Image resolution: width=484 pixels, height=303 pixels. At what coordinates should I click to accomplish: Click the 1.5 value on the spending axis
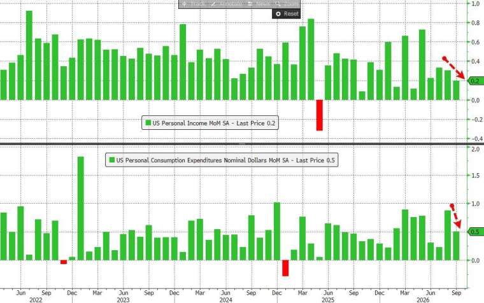475,175
